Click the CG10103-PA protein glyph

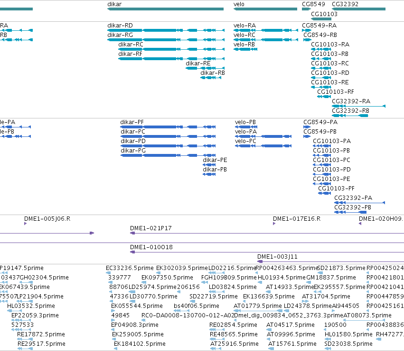(x=322, y=146)
